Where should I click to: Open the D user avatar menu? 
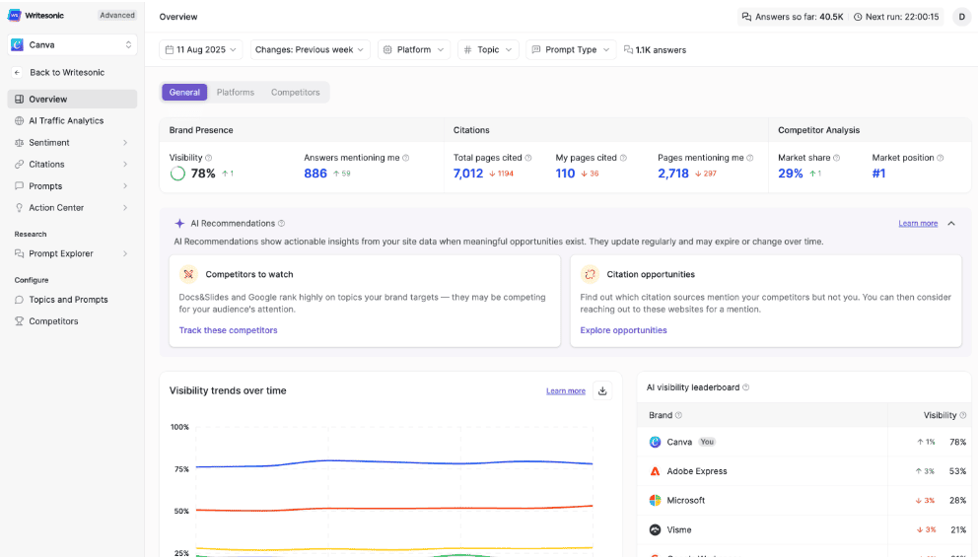point(961,17)
